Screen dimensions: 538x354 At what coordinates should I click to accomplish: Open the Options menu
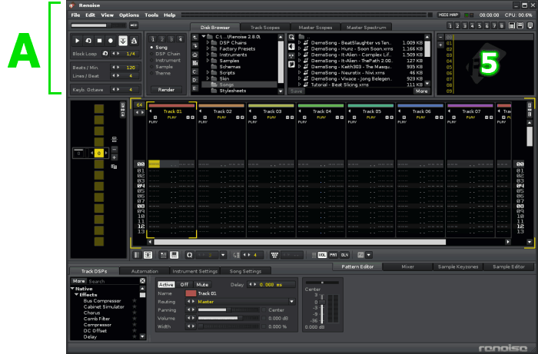pos(129,15)
